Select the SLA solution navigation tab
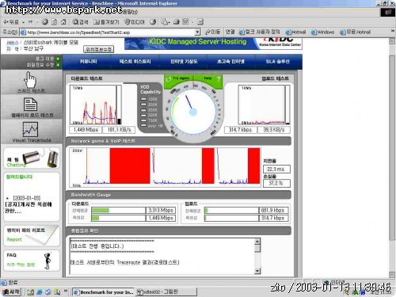The width and height of the screenshot is (396, 297). (277, 62)
